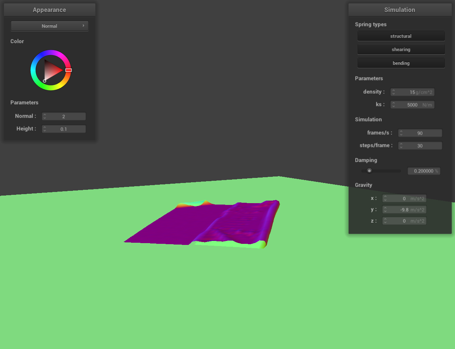This screenshot has height=349, width=455.
Task: Toggle the structural spring type
Action: [x=401, y=36]
